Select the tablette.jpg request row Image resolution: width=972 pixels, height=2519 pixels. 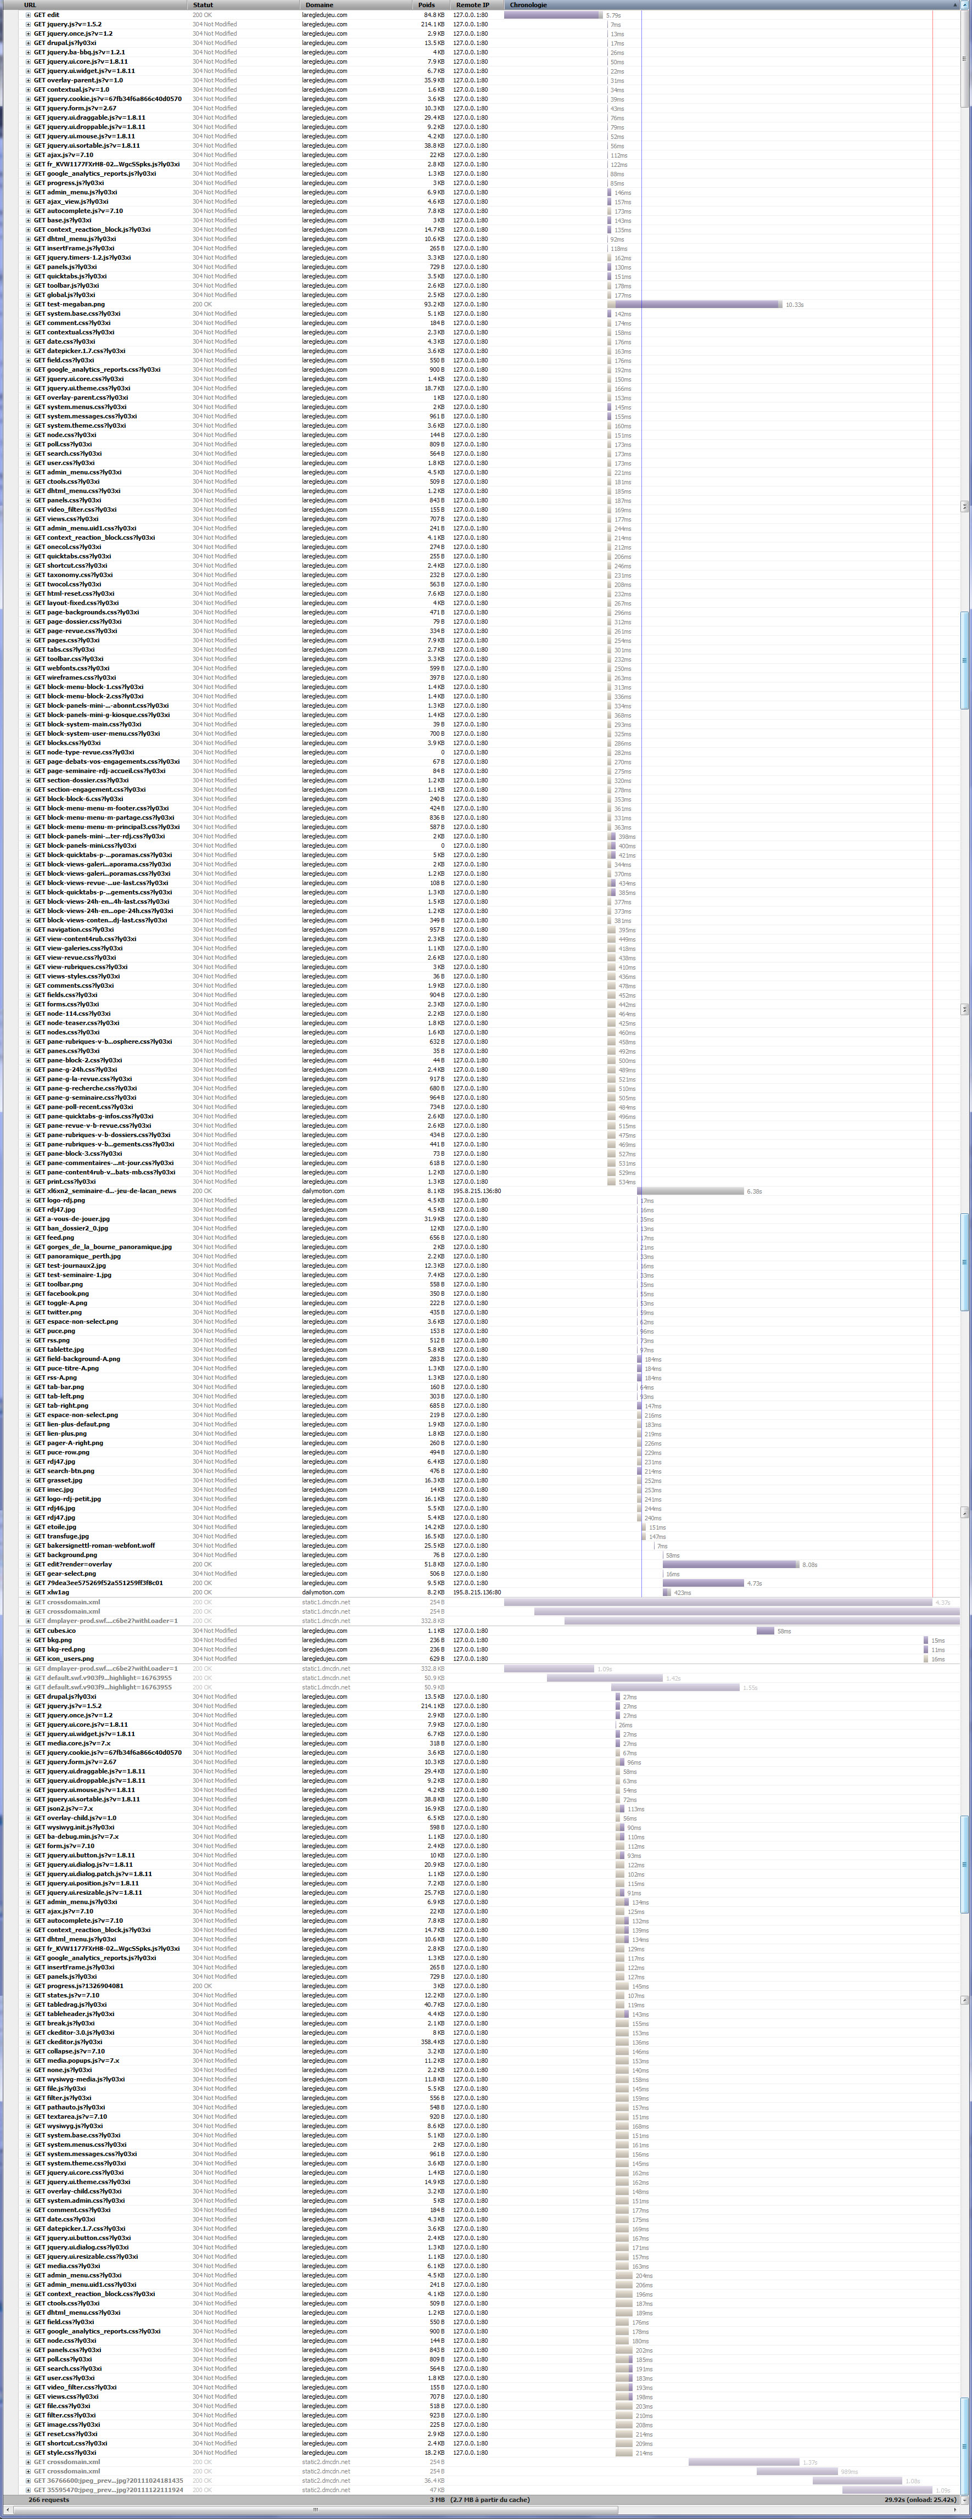[x=489, y=1350]
